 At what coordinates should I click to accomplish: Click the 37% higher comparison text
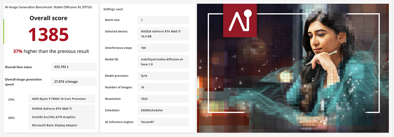click(51, 51)
